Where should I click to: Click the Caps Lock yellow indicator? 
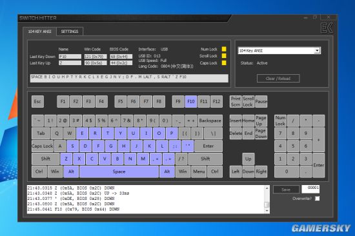[224, 63]
